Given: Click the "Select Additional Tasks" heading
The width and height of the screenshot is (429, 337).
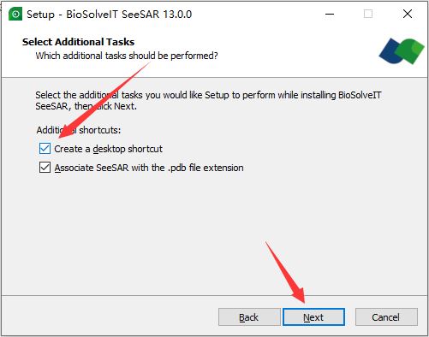Looking at the screenshot, I should point(78,42).
